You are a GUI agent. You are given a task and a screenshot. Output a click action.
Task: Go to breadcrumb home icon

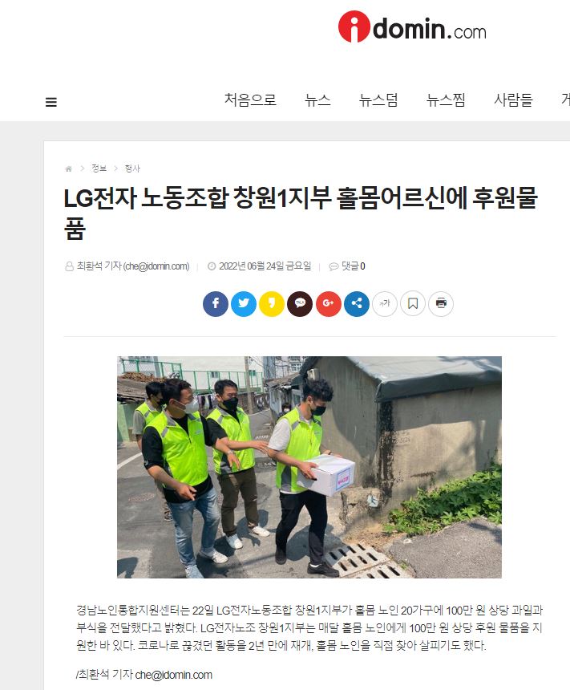pyautogui.click(x=69, y=168)
